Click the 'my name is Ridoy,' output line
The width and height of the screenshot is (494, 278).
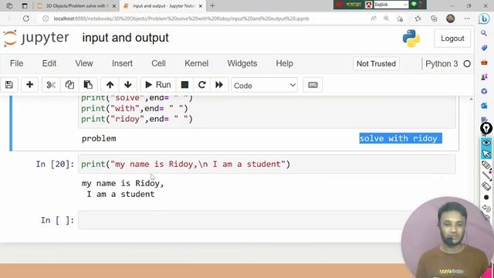point(123,184)
